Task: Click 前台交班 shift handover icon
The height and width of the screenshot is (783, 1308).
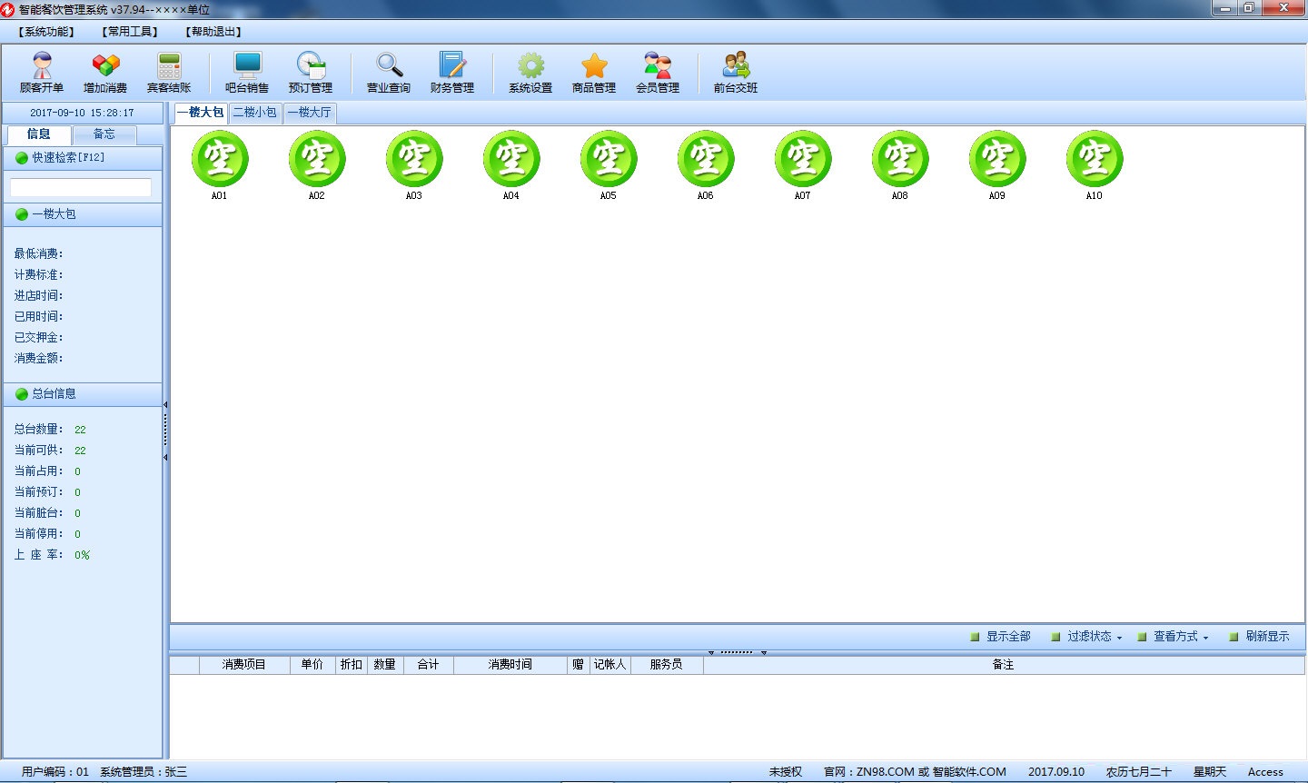Action: click(736, 72)
